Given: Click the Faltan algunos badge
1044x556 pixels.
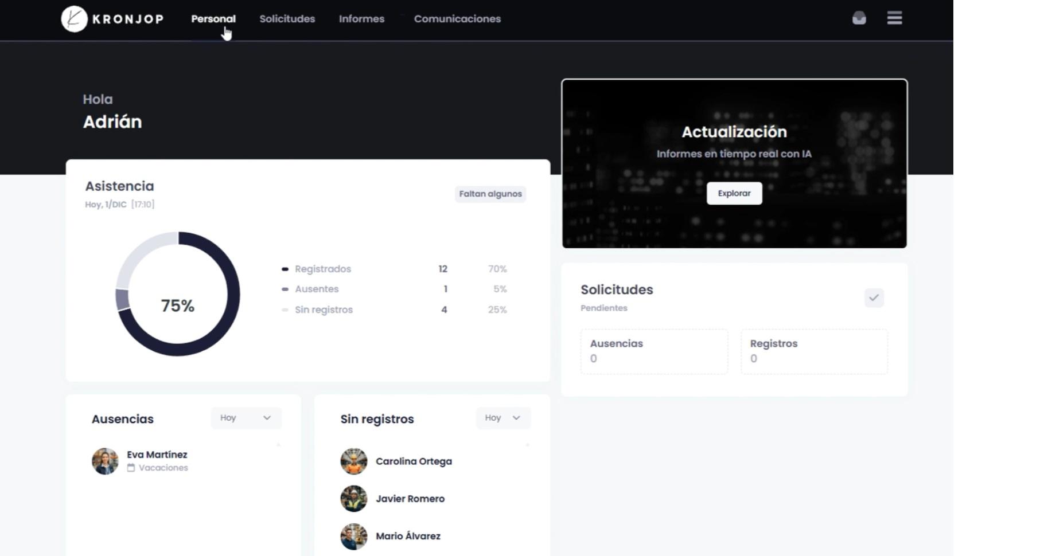Looking at the screenshot, I should tap(490, 194).
